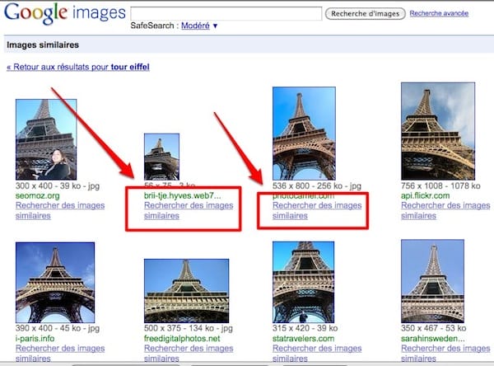Viewport: 494px width, 366px height.
Task: Find similar images for api.flickr.com result
Action: (445, 210)
